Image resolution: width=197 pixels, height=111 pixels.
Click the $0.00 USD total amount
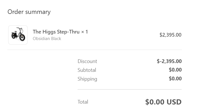[x=163, y=102]
